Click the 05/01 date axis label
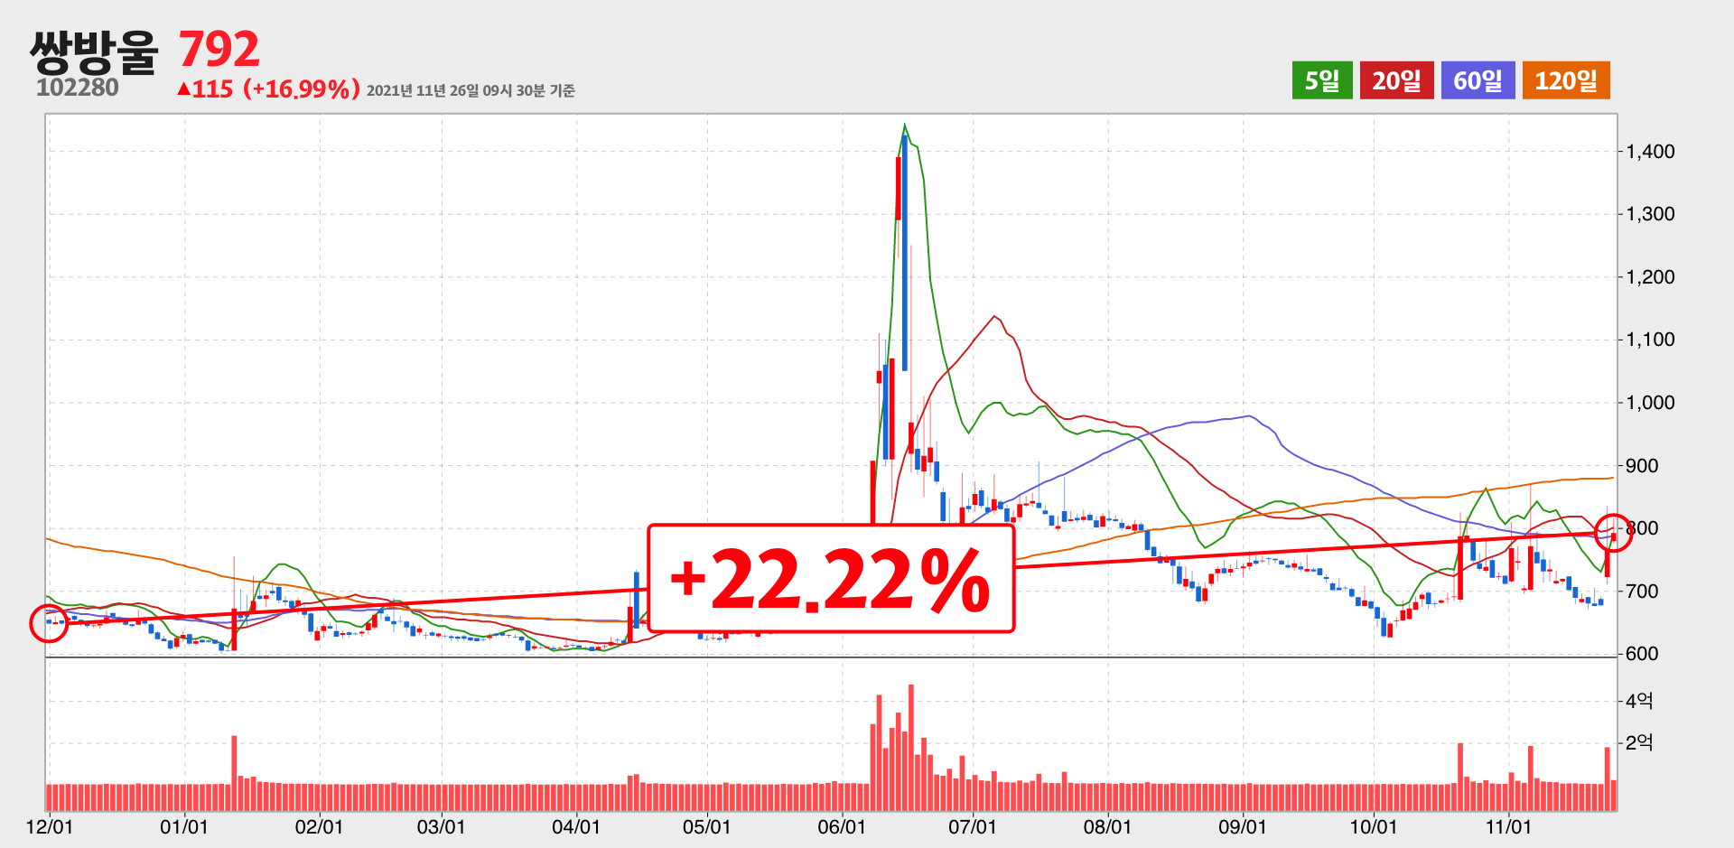1734x848 pixels. [x=707, y=827]
